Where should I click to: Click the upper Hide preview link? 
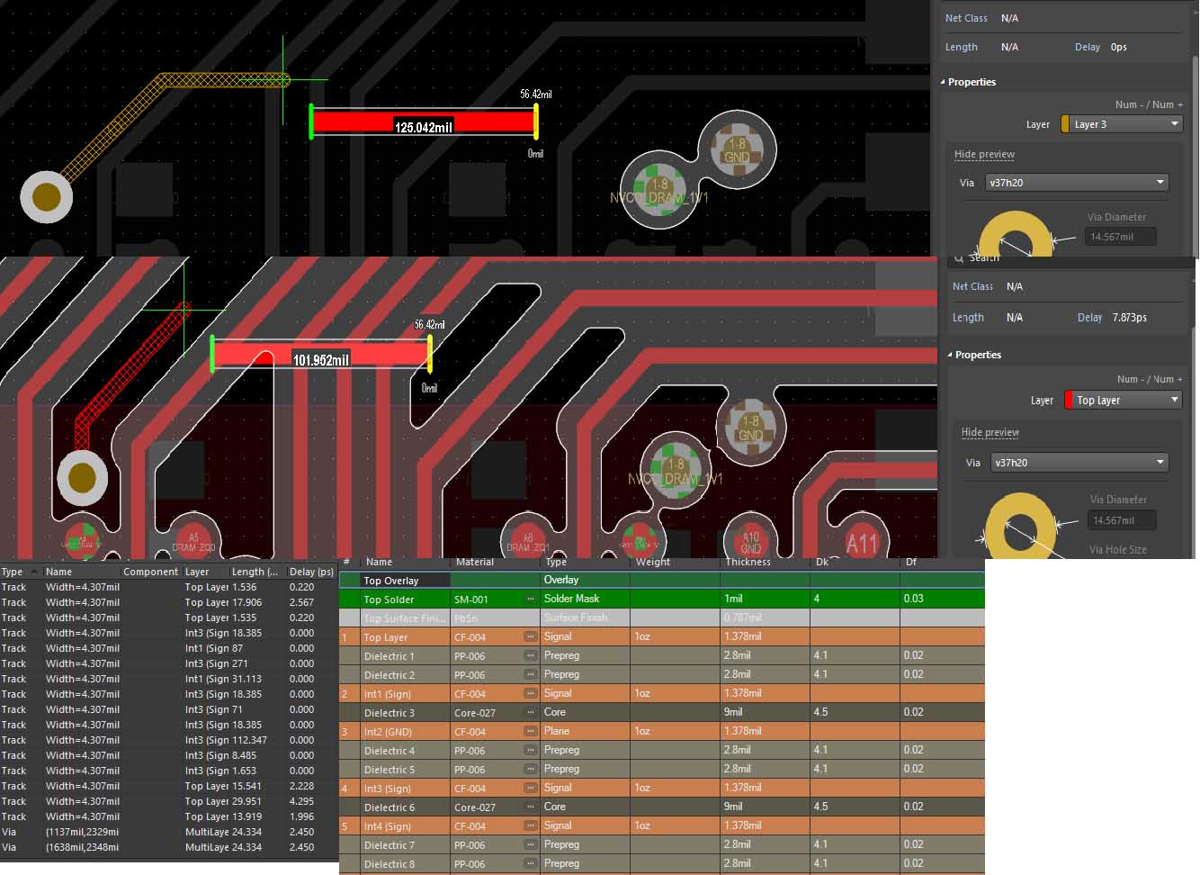pos(984,155)
